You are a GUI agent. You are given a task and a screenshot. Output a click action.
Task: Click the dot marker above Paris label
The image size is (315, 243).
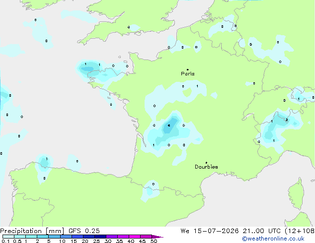pos(188,69)
